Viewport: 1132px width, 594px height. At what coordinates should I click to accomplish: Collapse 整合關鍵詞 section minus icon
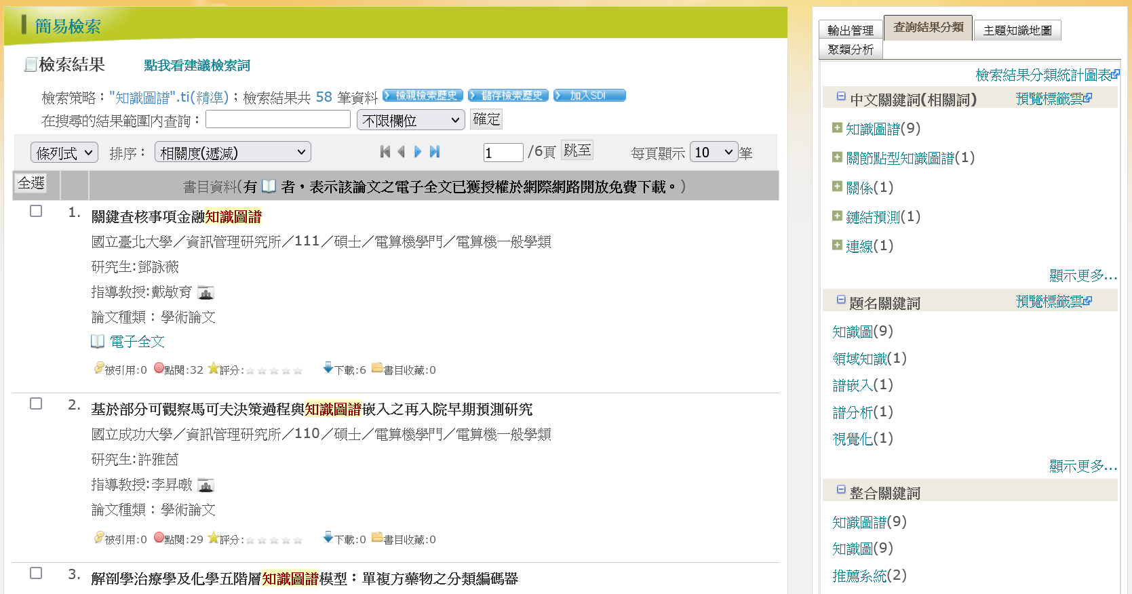click(841, 490)
